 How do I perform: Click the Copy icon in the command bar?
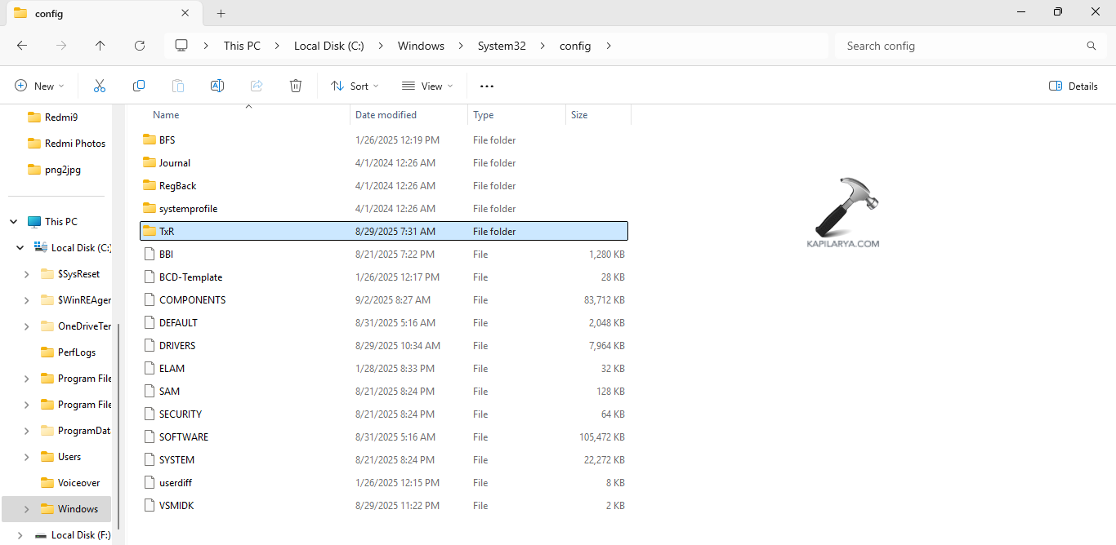click(x=139, y=86)
